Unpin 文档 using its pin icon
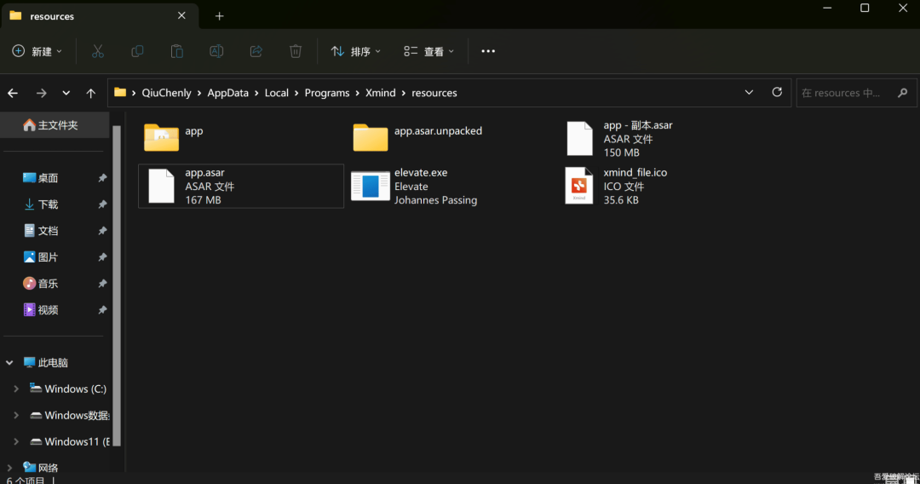 click(x=102, y=231)
